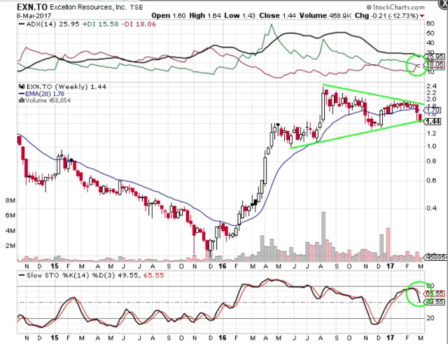Screen dimensions: 448x344
Task: Click the red down-triangle beside the Chg value
Action: point(422,16)
